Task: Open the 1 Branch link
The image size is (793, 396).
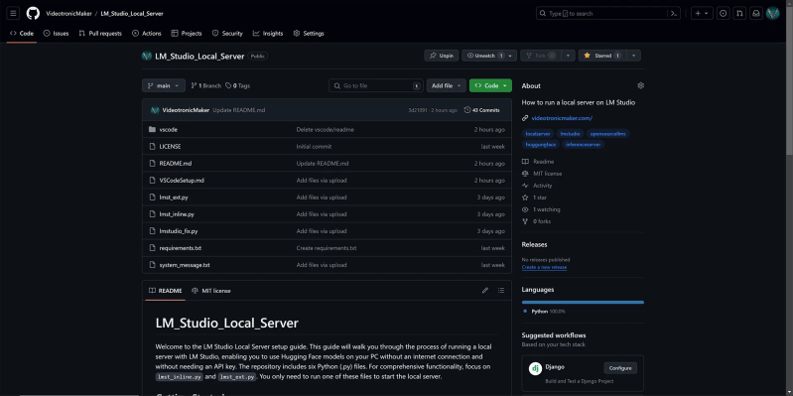Action: pos(205,86)
